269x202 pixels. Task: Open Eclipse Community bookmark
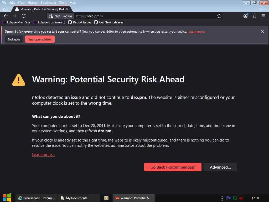tap(49, 22)
